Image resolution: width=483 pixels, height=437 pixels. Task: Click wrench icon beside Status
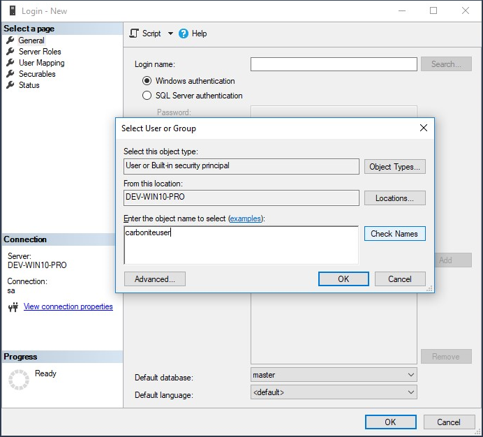pyautogui.click(x=10, y=85)
